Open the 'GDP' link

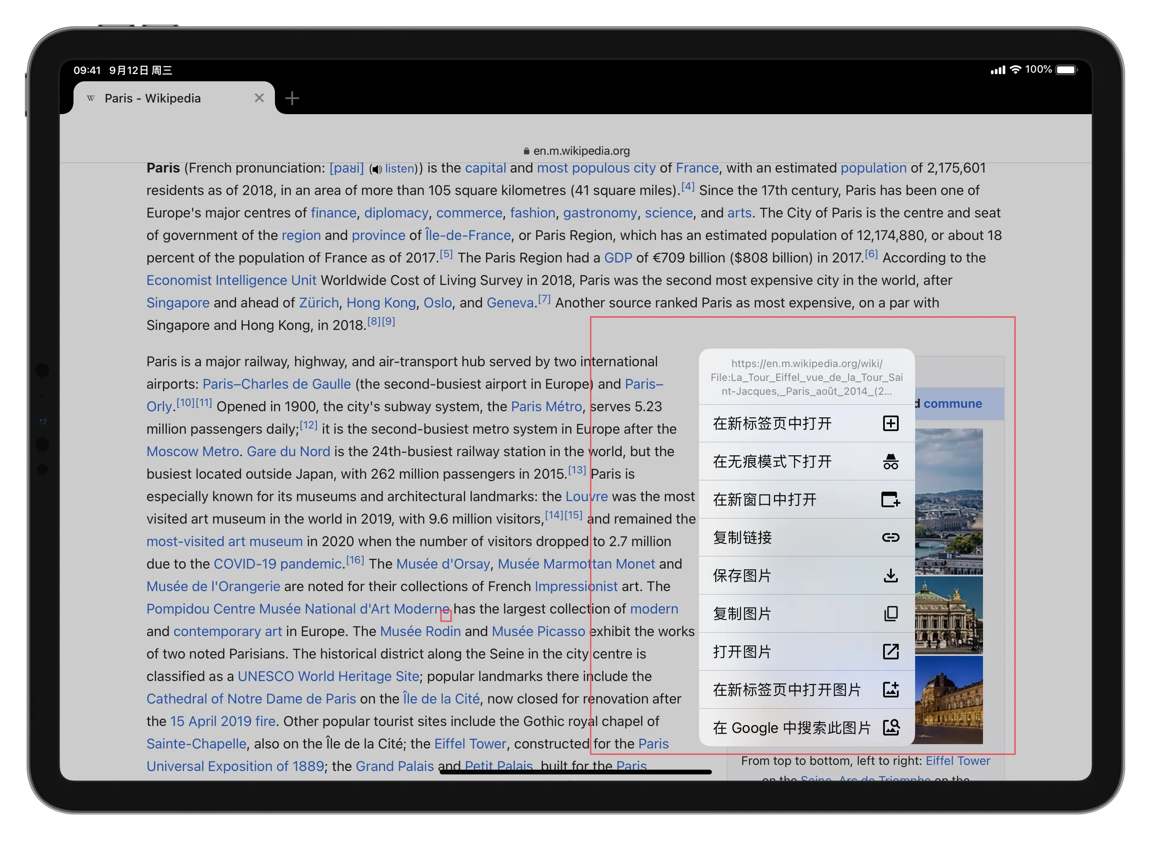tap(618, 258)
